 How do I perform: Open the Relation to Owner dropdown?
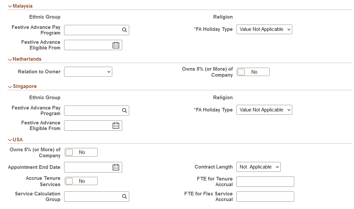88,72
